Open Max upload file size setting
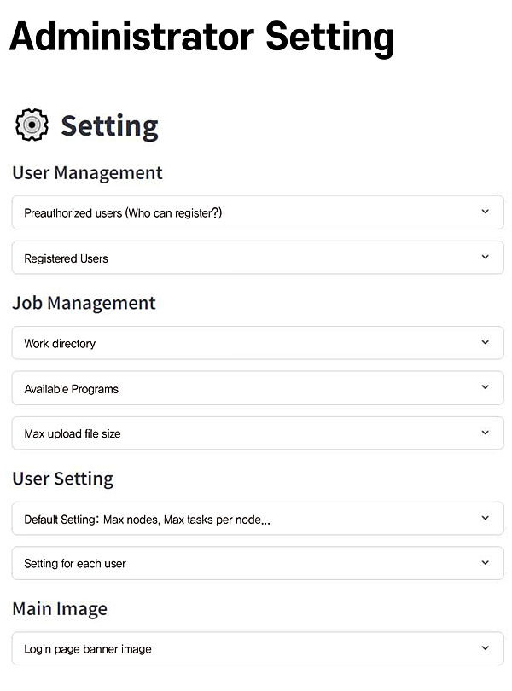Viewport: 512px width, 691px height. [73, 434]
